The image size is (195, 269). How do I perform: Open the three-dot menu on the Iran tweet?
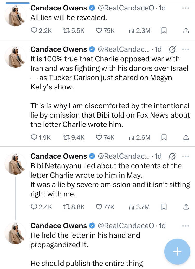click(x=185, y=49)
